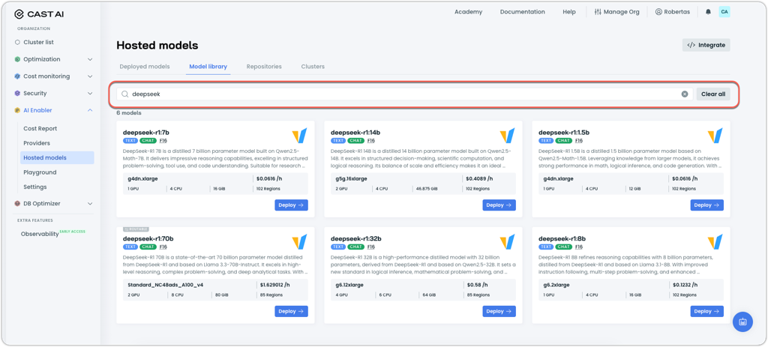Deploy the deepseek-r1:1.5b model
The width and height of the screenshot is (768, 347).
tap(706, 205)
